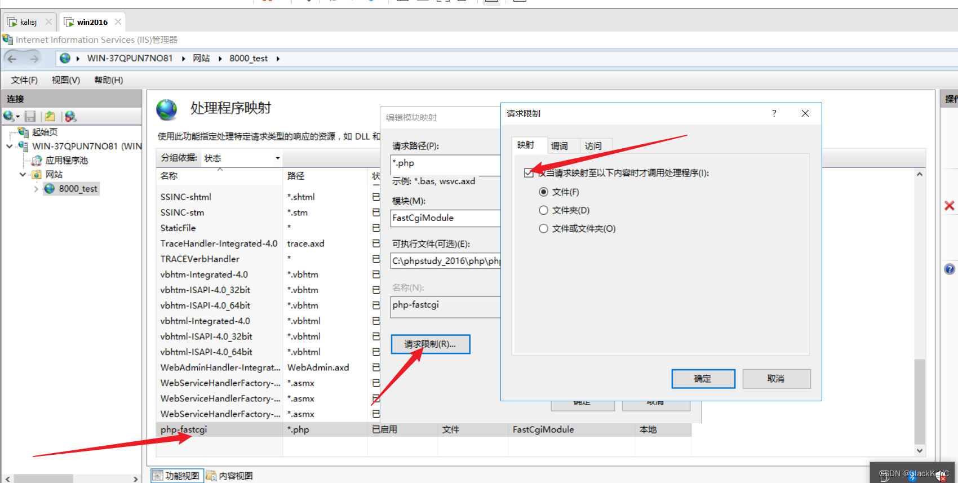Sort handler list by 名称 column header

pos(220,176)
